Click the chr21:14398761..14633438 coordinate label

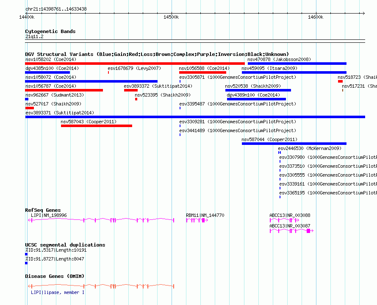[x=56, y=9]
